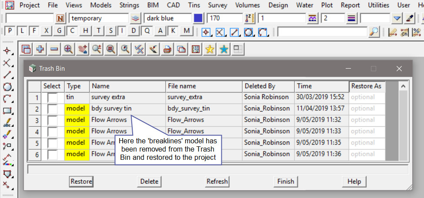Toggle the P snap button
This screenshot has height=198, width=424.
click(x=10, y=31)
